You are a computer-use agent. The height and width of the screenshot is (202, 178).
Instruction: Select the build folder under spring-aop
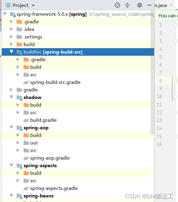point(78,135)
